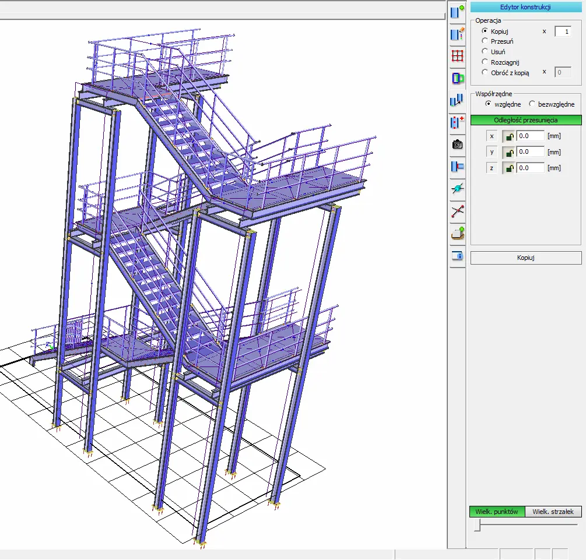Click the beam connection icon

(457, 167)
